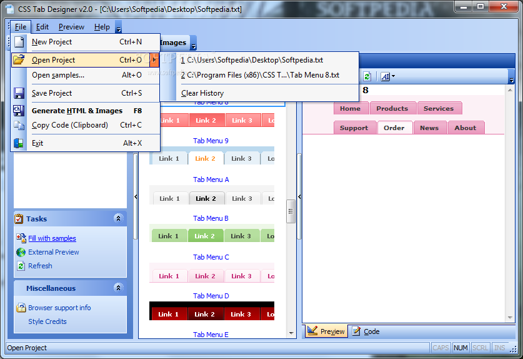
Task: Select Clear History option
Action: pyautogui.click(x=259, y=93)
